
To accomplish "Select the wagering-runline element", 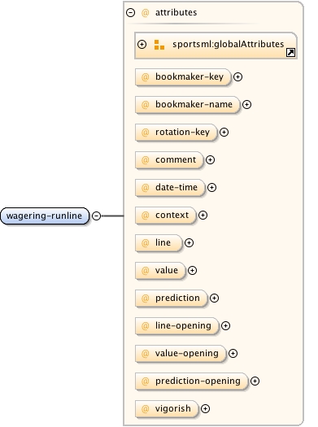I will pos(45,216).
